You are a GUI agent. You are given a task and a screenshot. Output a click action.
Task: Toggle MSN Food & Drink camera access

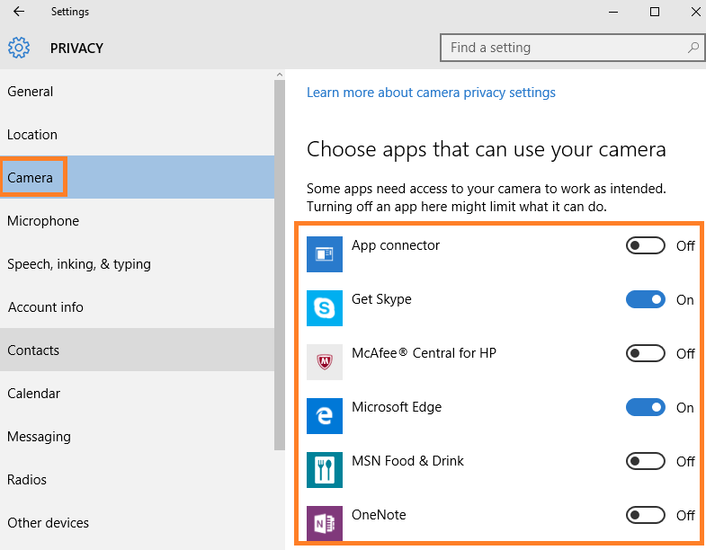645,461
